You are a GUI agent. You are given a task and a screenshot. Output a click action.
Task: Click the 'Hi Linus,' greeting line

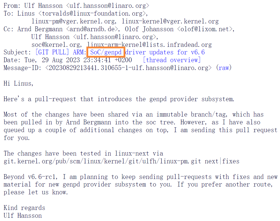(18, 83)
